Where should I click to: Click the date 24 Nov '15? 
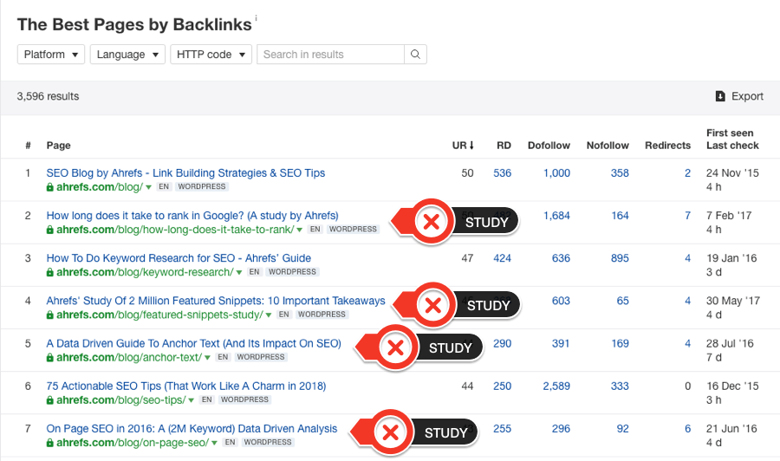tap(732, 173)
